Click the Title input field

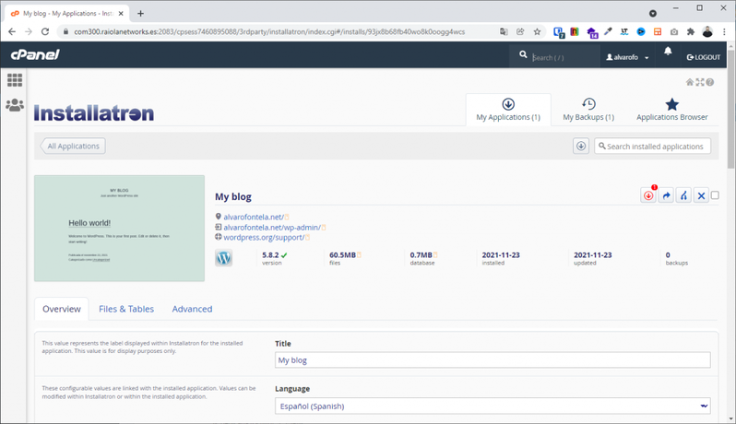[493, 360]
